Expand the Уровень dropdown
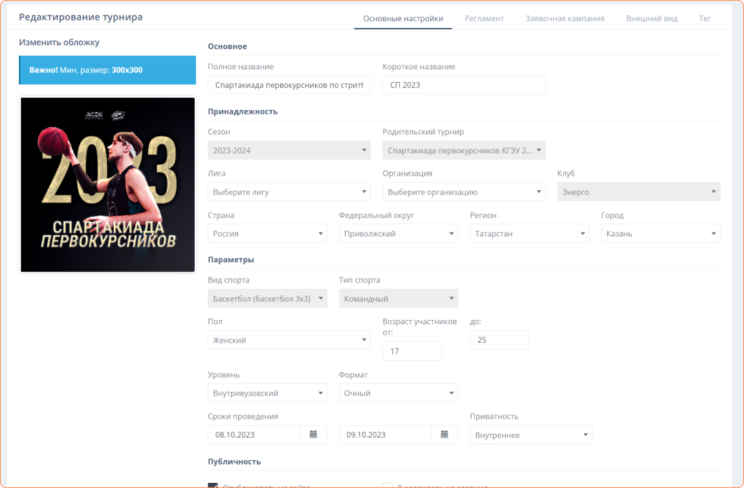This screenshot has height=488, width=744. [x=267, y=393]
